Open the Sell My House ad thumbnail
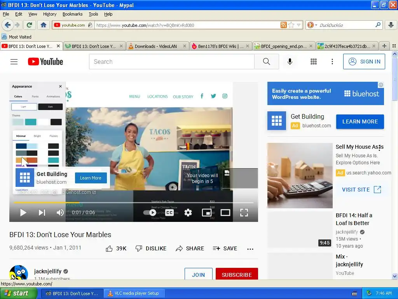The width and height of the screenshot is (398, 299). click(300, 176)
